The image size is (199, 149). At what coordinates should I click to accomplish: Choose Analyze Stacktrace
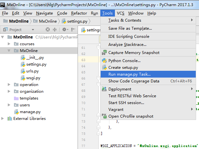(148, 45)
